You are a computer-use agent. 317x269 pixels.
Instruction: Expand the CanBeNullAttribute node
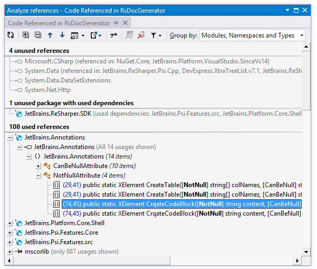(38, 166)
